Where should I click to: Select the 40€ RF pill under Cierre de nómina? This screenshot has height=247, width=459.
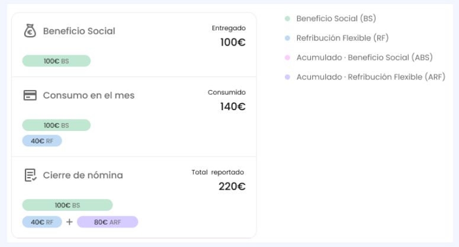[x=42, y=222]
